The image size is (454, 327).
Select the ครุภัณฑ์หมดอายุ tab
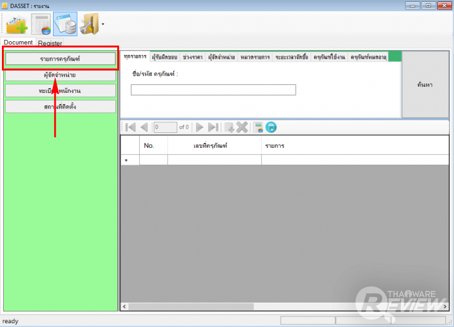(x=369, y=57)
